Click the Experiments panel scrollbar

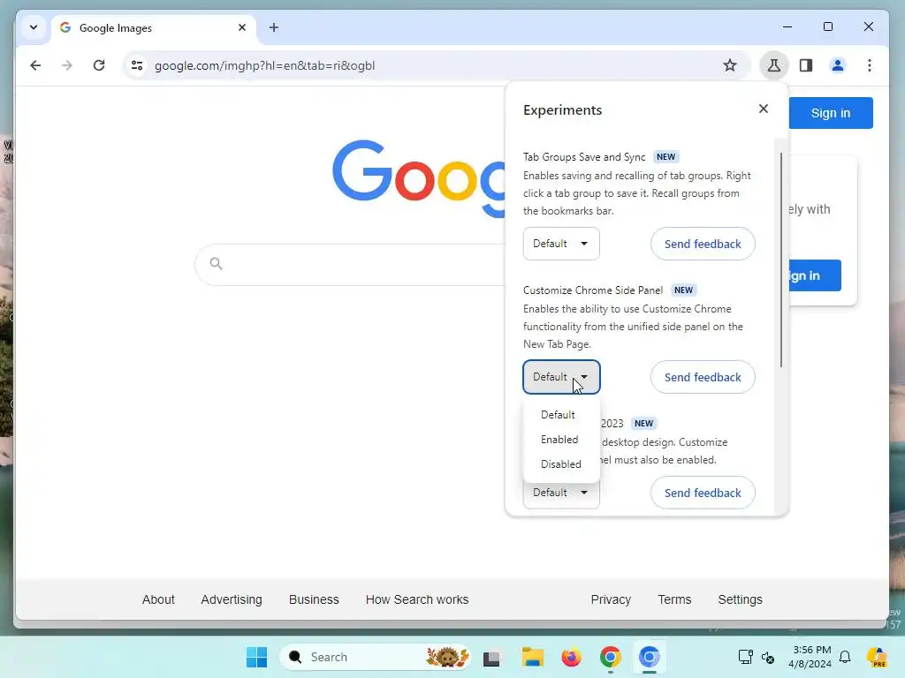tap(781, 260)
